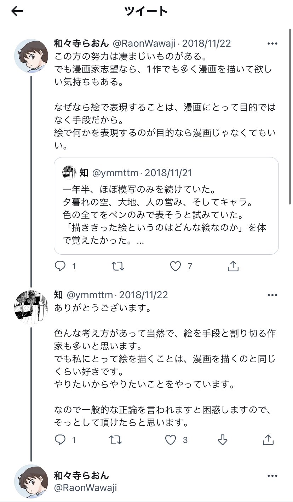
Task: Tap the download arrow on 知's reply
Action: pyautogui.click(x=222, y=440)
